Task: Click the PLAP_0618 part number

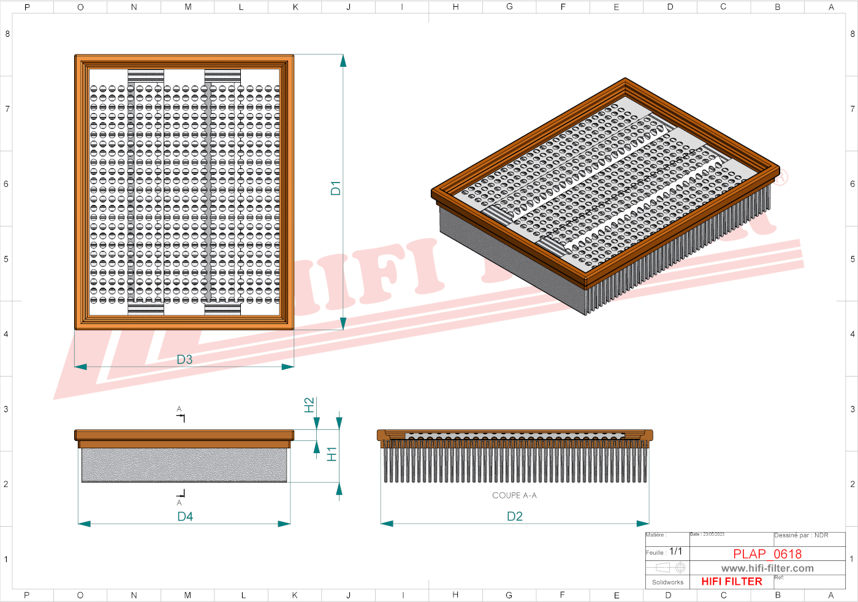Action: click(767, 554)
